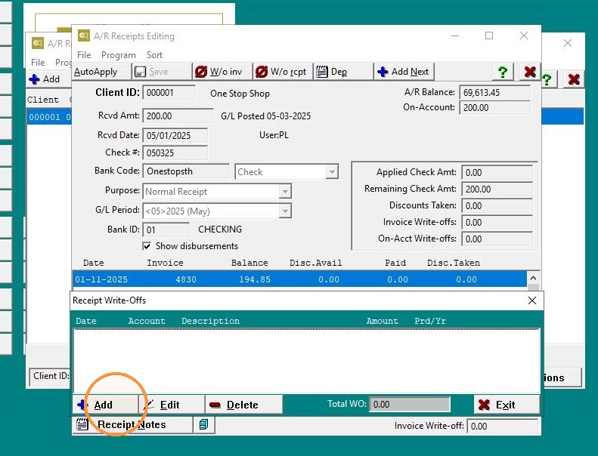Screen dimensions: 598x456
Task: Click the AutoApply toolbar button
Action: pos(101,72)
